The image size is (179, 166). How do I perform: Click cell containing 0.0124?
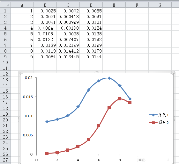click(x=91, y=28)
